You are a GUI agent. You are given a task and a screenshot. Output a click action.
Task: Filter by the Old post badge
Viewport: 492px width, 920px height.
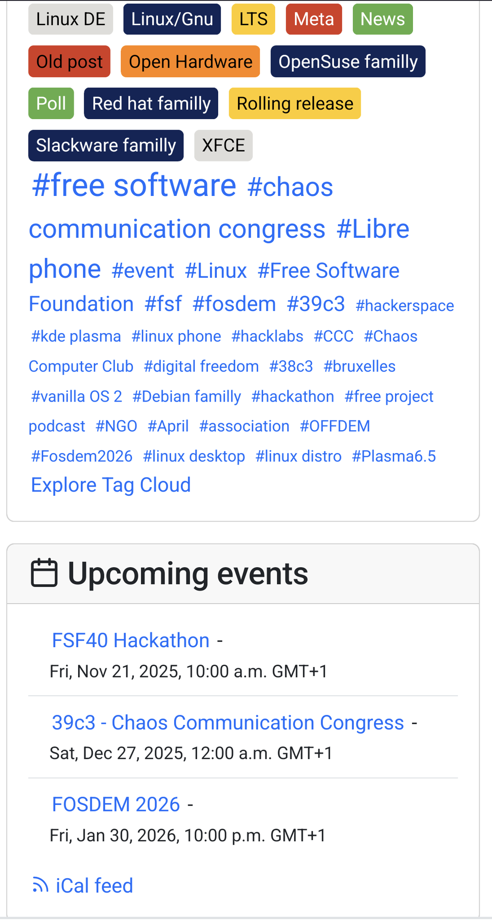coord(69,62)
